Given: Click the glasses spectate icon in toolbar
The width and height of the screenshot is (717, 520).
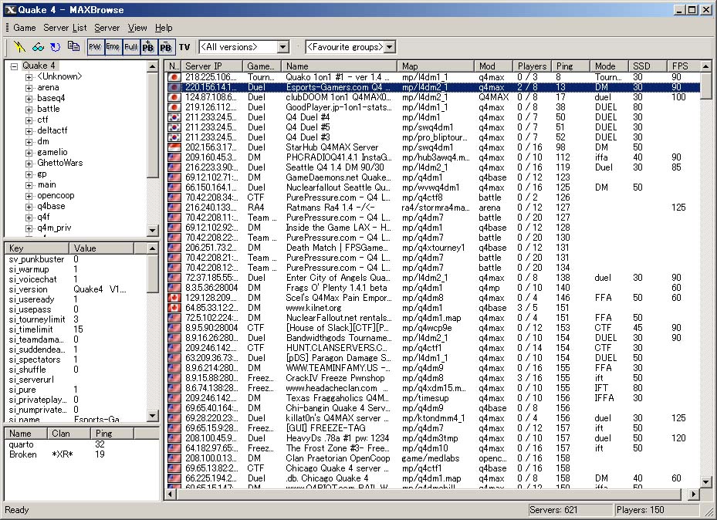Looking at the screenshot, I should coord(38,46).
